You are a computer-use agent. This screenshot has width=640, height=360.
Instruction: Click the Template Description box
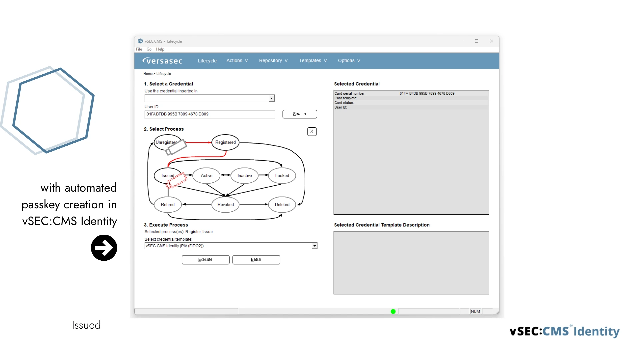click(411, 263)
